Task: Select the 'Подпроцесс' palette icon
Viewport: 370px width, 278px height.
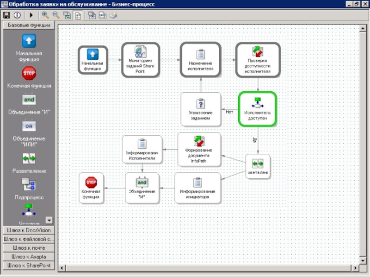Action: tap(29, 185)
